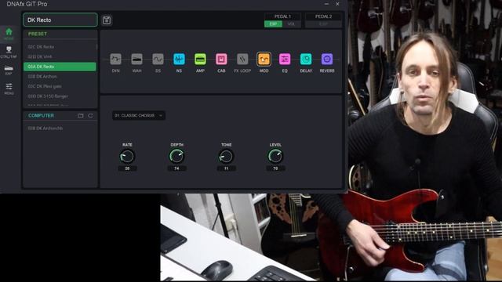Open the AMP block settings
The image size is (502, 282).
pos(200,60)
